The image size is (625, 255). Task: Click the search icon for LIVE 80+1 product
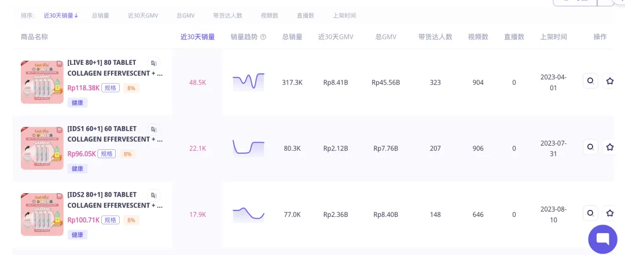click(x=590, y=81)
